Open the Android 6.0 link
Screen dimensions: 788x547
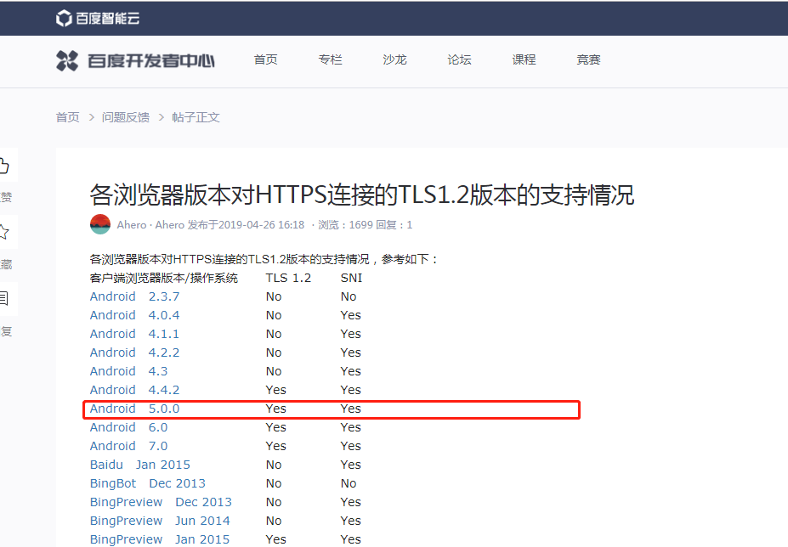tap(128, 427)
